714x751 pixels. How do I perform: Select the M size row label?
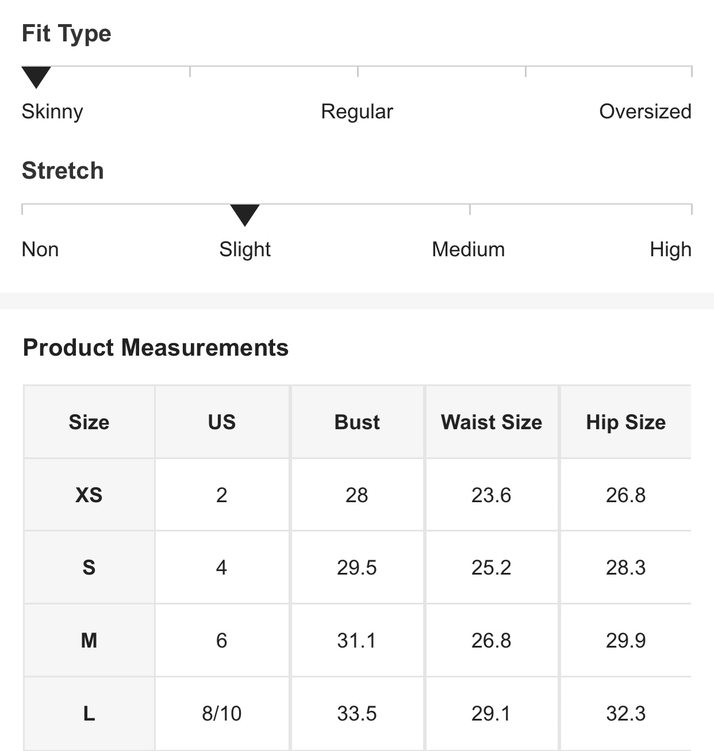pyautogui.click(x=89, y=641)
